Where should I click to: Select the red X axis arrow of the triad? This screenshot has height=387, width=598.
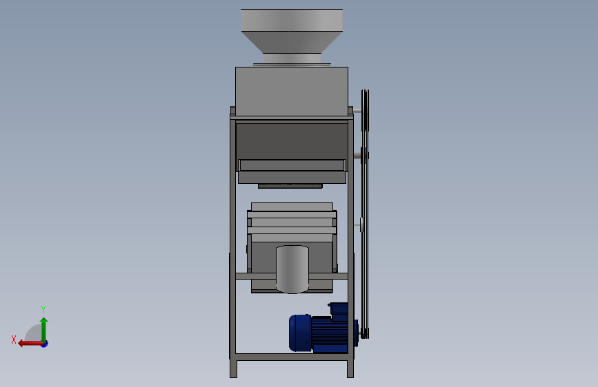pos(30,344)
